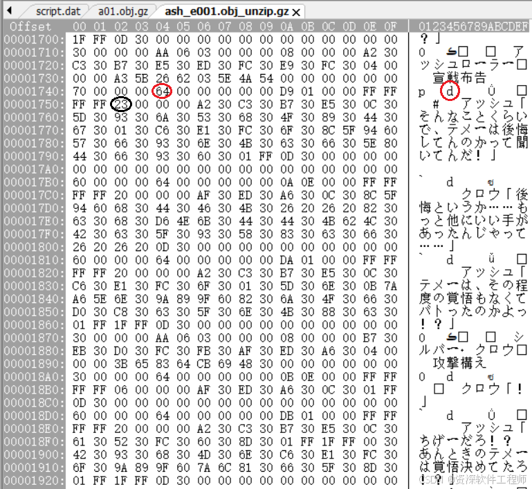Select offset row 00001920
The height and width of the screenshot is (489, 532).
[x=34, y=481]
